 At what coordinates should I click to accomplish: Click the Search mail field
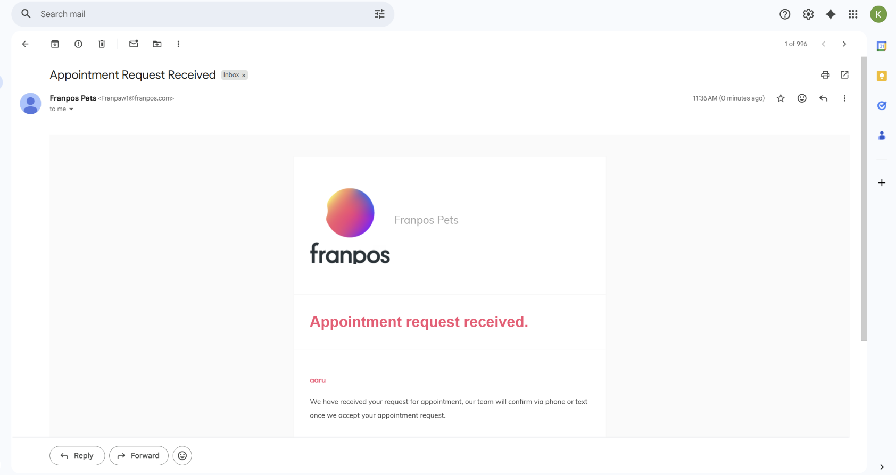(x=202, y=14)
